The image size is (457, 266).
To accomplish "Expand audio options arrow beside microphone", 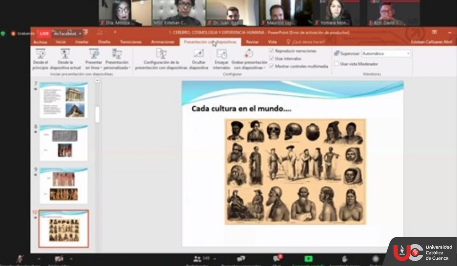I will click(39, 259).
